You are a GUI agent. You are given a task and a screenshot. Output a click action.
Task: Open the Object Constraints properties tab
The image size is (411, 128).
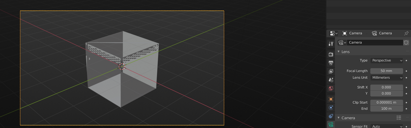point(331,116)
